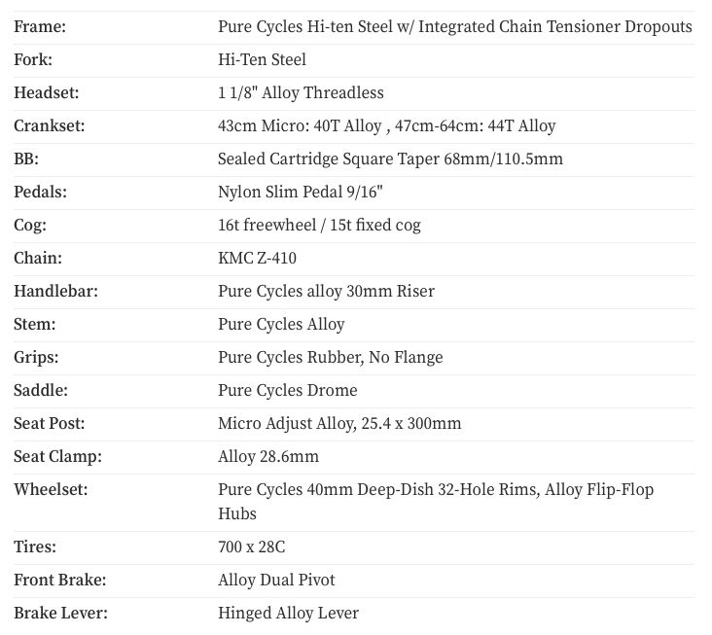Viewport: 712px width, 635px height.
Task: Click the Pure Cycles Drome saddle value
Action: (287, 390)
